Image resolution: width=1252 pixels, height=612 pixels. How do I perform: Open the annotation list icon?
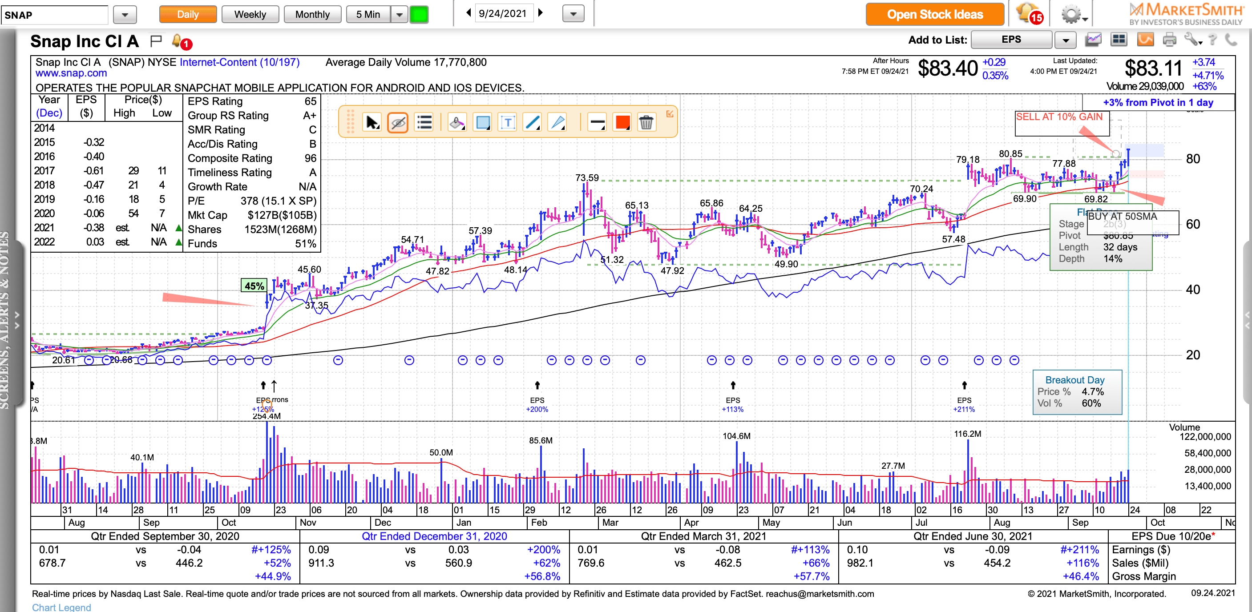(x=424, y=122)
